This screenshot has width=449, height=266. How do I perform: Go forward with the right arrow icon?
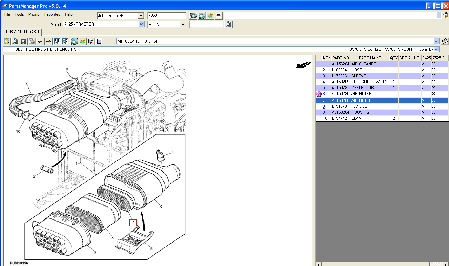[x=48, y=41]
